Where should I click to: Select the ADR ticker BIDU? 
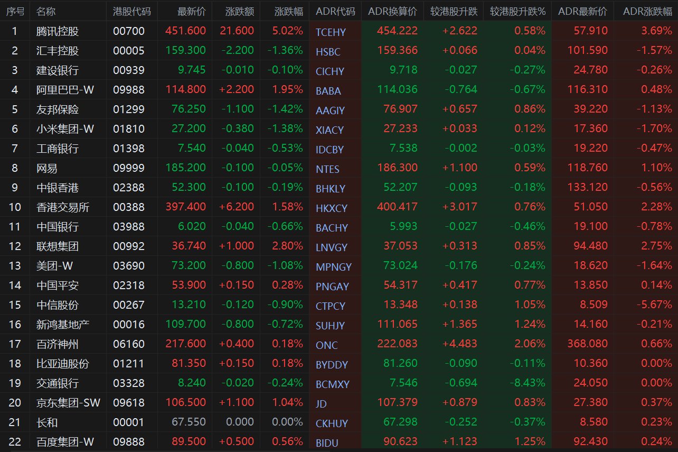[327, 443]
